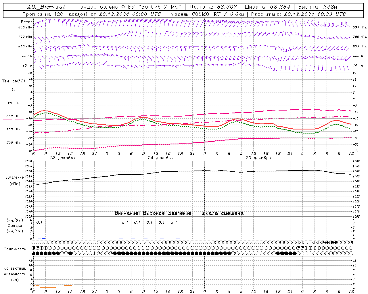The image size is (368, 294).
Task: Click the '850 гПа' temperature legend entry
Action: pyautogui.click(x=14, y=116)
